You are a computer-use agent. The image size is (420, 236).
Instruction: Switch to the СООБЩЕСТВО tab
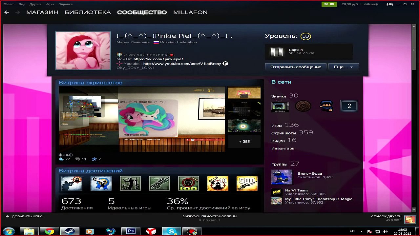(142, 12)
